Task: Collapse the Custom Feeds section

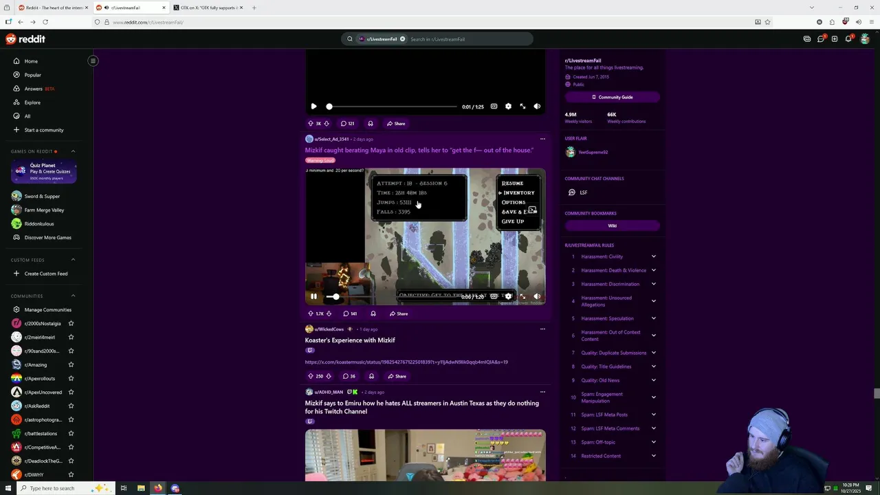Action: click(73, 260)
